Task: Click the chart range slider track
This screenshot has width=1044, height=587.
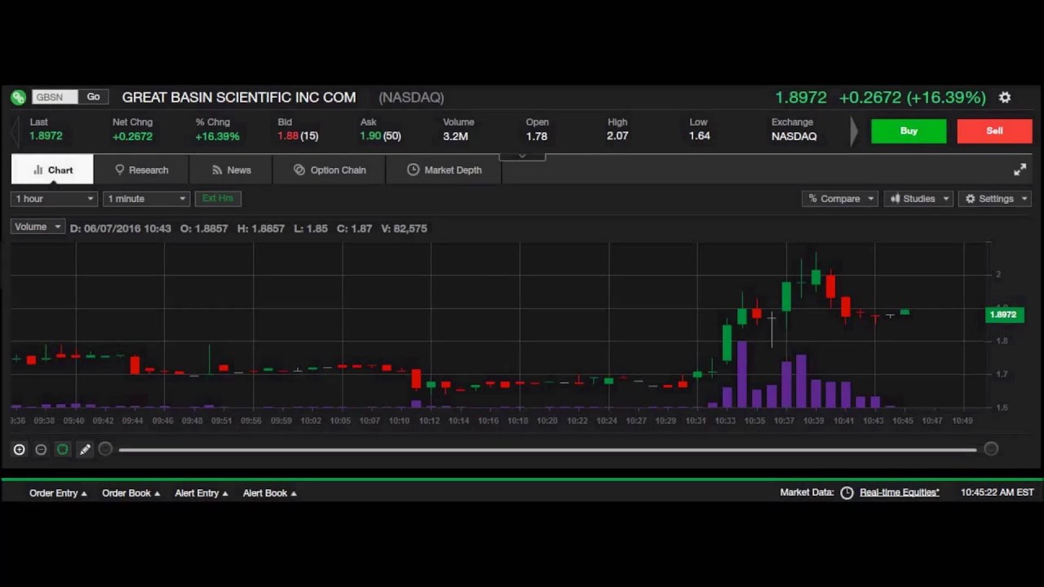Action: click(x=547, y=449)
